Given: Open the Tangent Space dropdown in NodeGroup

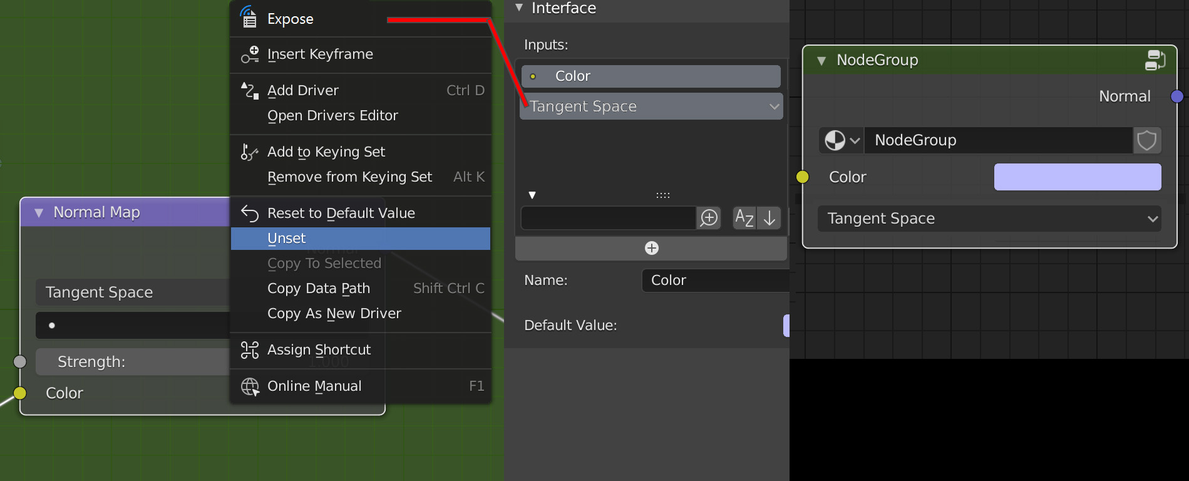Looking at the screenshot, I should click(x=989, y=219).
